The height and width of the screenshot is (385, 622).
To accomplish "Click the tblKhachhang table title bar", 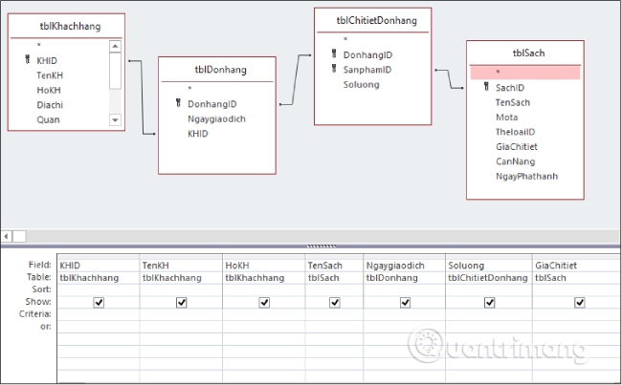I will (x=66, y=26).
